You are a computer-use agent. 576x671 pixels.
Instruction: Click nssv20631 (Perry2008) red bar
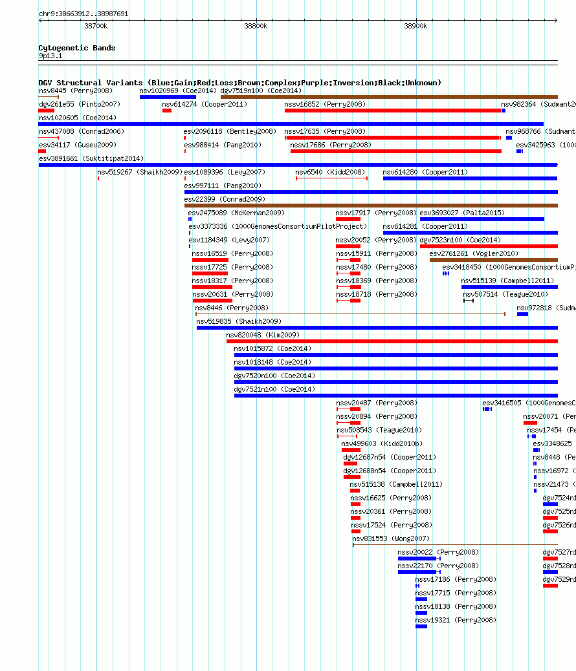pos(212,301)
